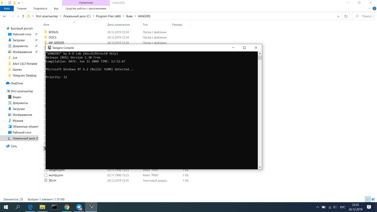
Task: Select the BONUS folder
Action: 53,32
